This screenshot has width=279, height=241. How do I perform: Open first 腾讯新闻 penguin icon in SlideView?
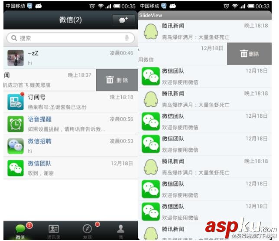[x=151, y=32]
